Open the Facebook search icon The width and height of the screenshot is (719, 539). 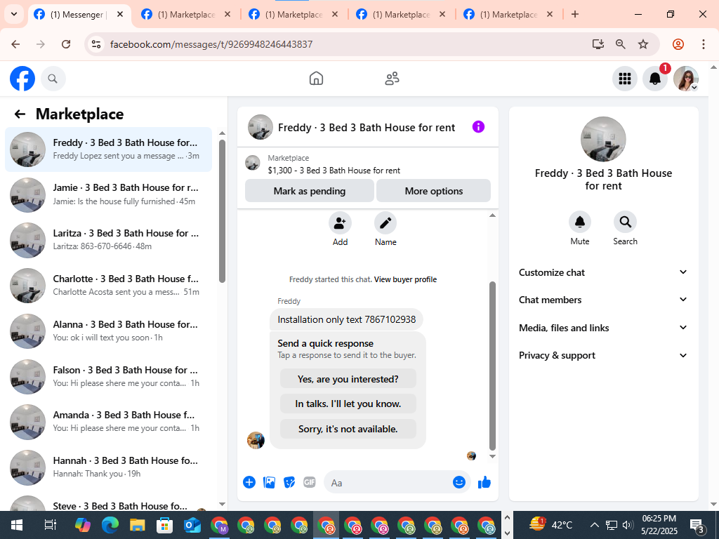click(x=53, y=79)
